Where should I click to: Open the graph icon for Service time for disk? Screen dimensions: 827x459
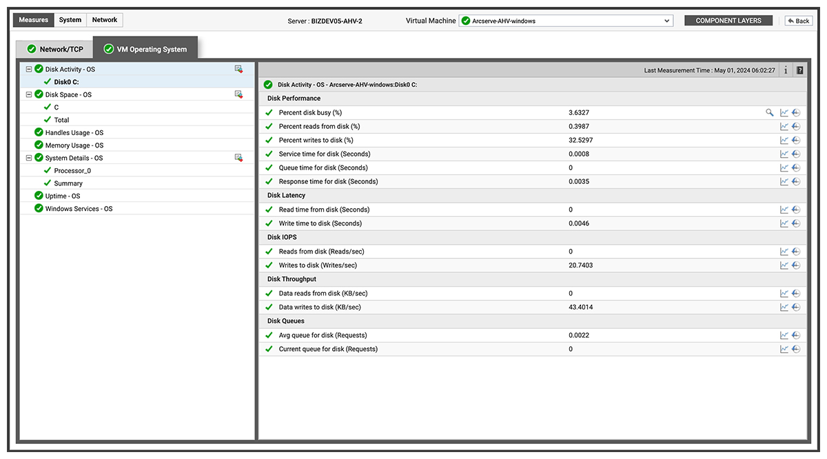click(784, 154)
